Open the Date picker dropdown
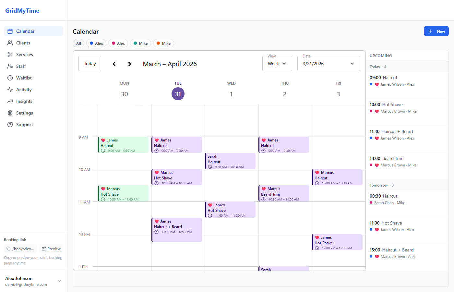This screenshot has width=454, height=292. tap(328, 63)
